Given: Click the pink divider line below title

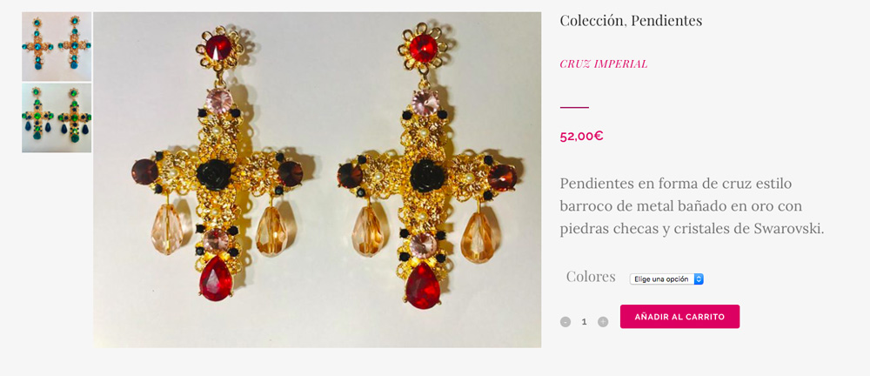Looking at the screenshot, I should [574, 107].
